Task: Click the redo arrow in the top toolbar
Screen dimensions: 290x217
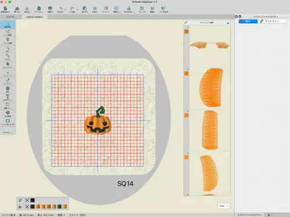Action: pyautogui.click(x=72, y=9)
